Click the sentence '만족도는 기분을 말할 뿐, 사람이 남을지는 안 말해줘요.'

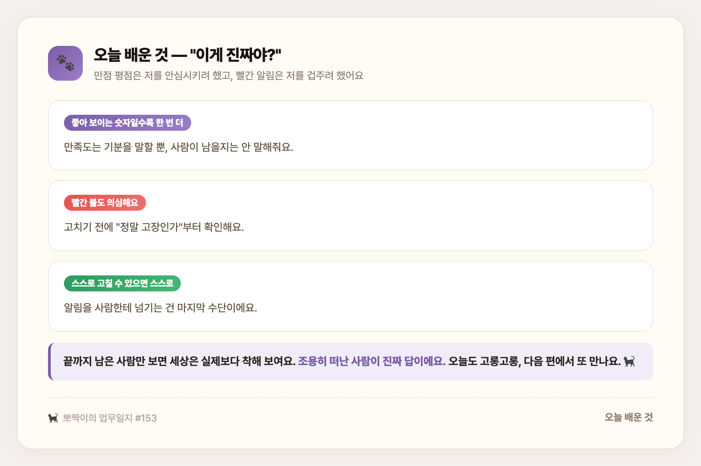pos(178,147)
